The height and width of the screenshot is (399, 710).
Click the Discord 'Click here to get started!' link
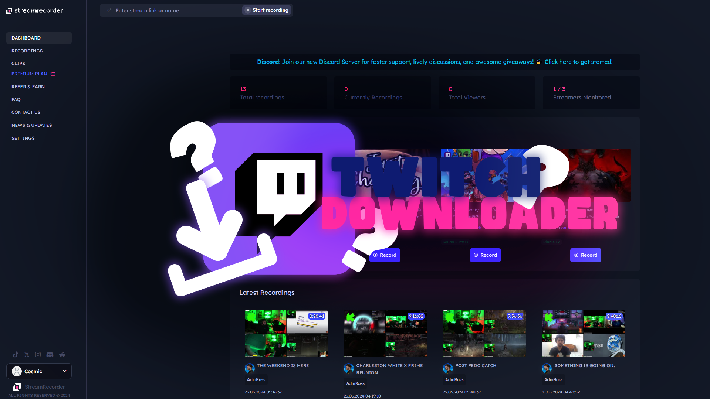click(578, 62)
